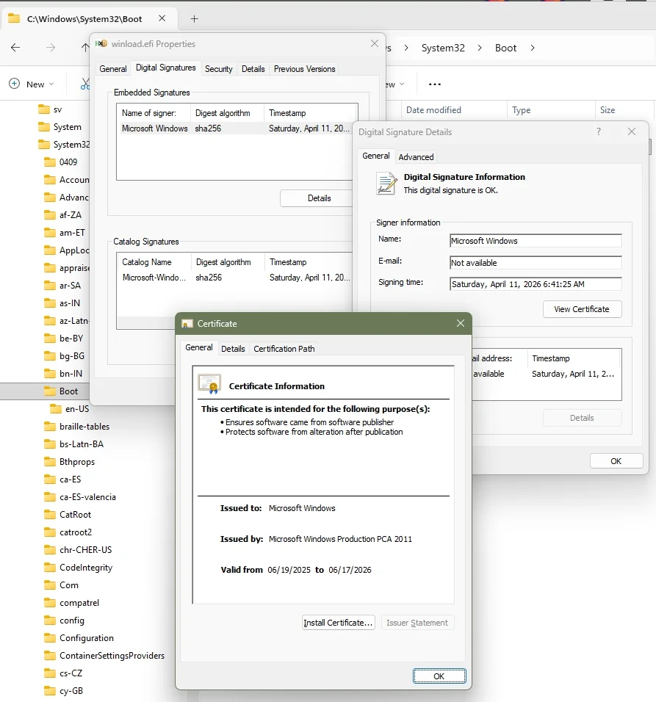
Task: Sort by Size column header
Action: 624,110
